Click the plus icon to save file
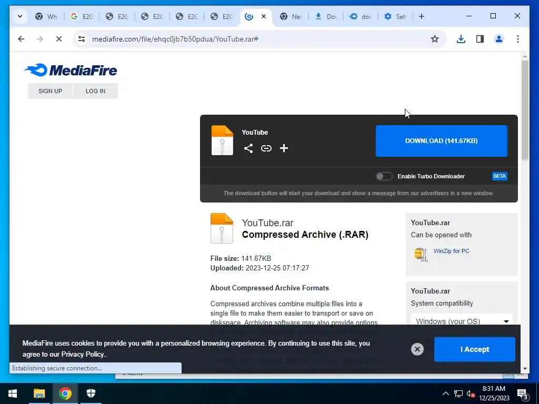Image resolution: width=539 pixels, height=404 pixels. pyautogui.click(x=284, y=148)
